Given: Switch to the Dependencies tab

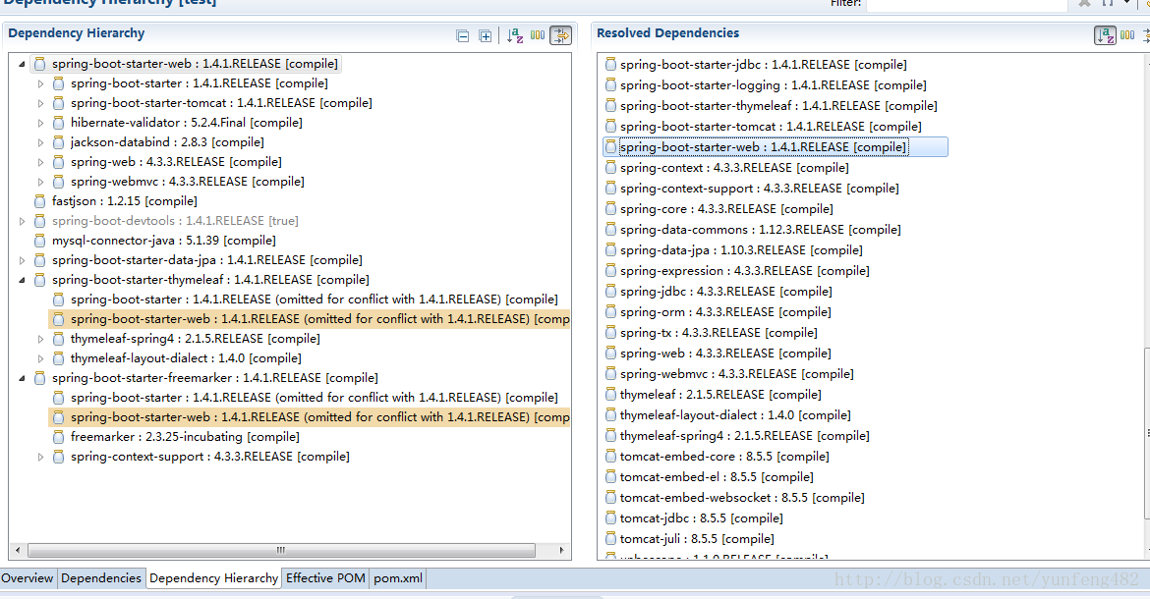Looking at the screenshot, I should pos(101,577).
